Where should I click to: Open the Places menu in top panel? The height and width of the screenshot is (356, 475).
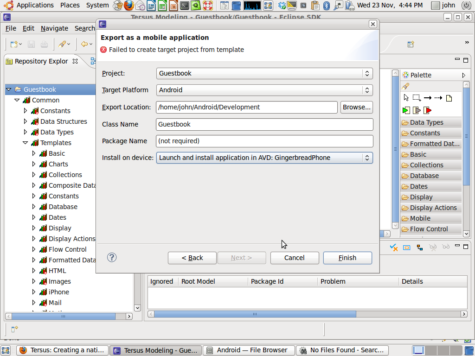(70, 6)
